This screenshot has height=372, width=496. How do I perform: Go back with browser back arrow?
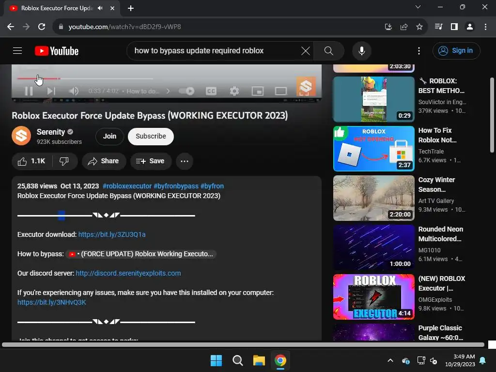tap(11, 27)
